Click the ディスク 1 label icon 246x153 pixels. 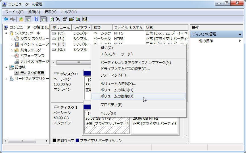56,107
